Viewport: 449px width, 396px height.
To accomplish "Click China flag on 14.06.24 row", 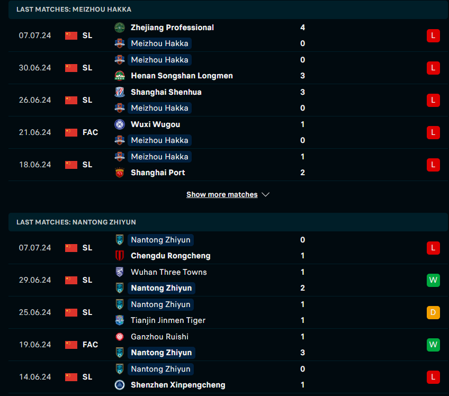I will pyautogui.click(x=71, y=377).
